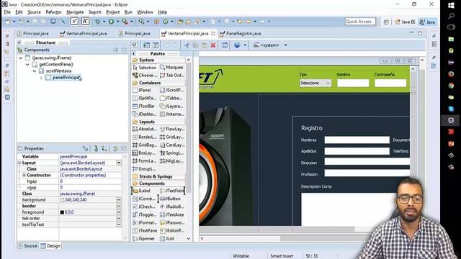Viewport: 461px width, 259px height.
Task: Click the Nombres text field in preview
Action: (x=357, y=140)
